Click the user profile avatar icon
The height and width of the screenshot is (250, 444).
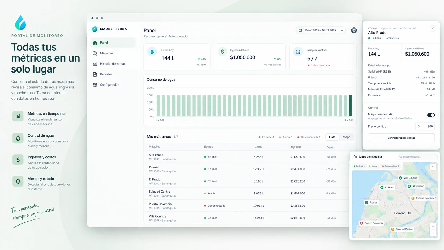354,30
